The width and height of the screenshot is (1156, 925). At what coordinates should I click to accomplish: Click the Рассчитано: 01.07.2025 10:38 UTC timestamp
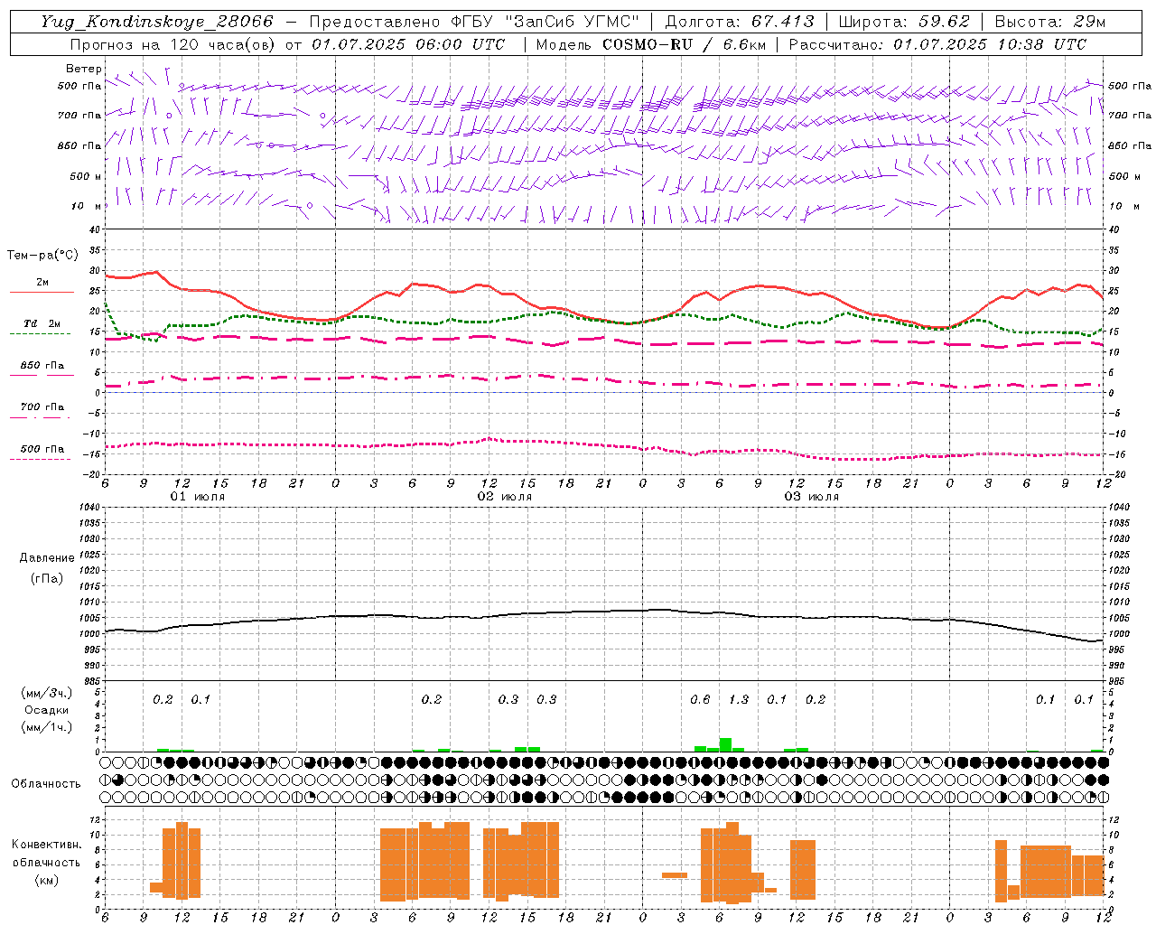(937, 44)
